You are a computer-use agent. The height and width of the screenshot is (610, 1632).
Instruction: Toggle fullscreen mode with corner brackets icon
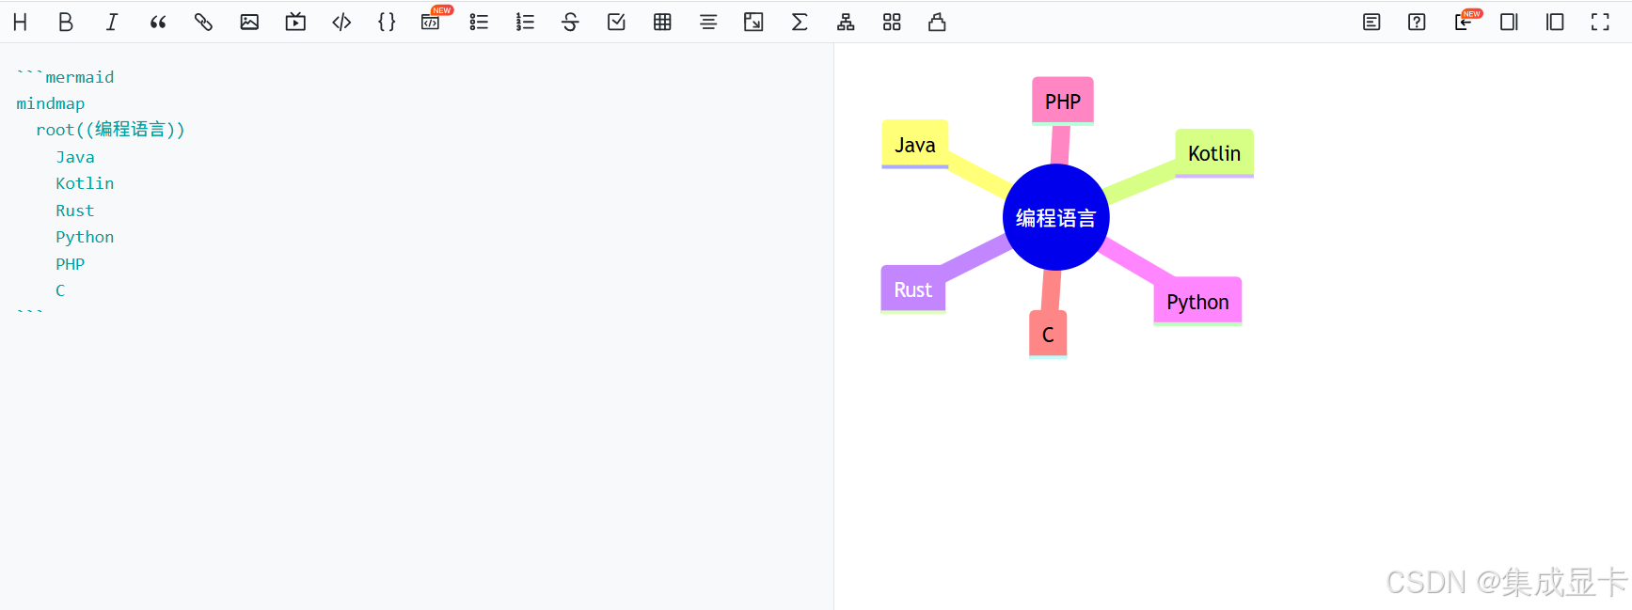1600,22
